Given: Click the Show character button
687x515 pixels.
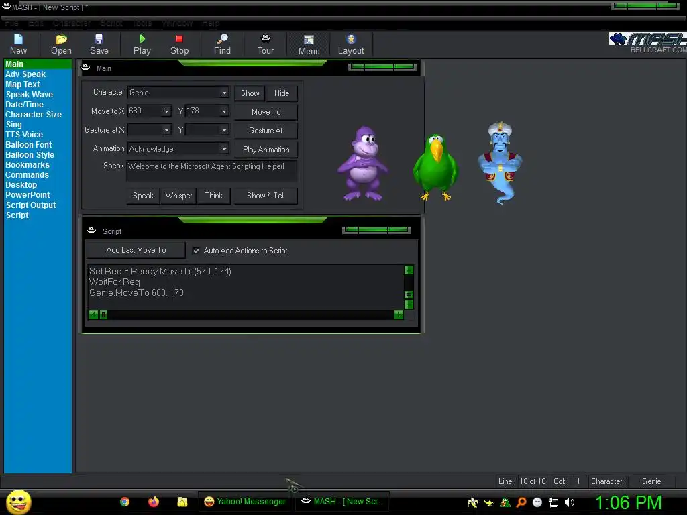Looking at the screenshot, I should point(250,93).
